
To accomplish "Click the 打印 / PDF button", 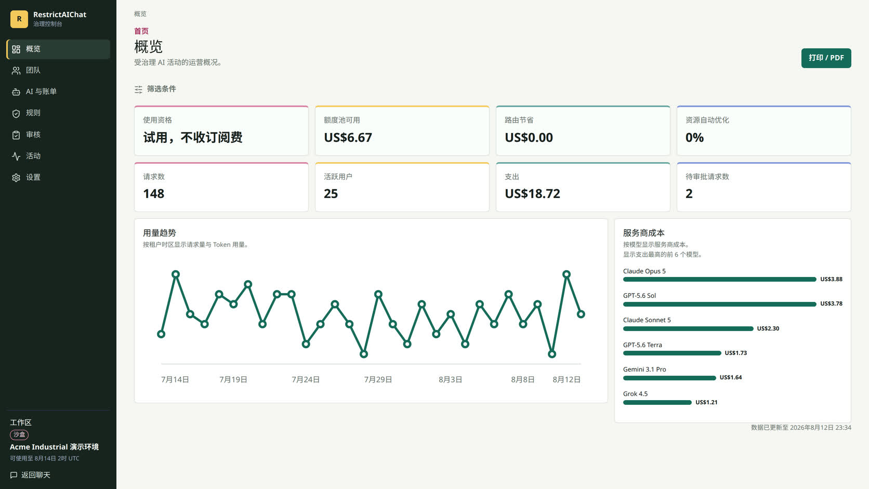I will click(826, 58).
